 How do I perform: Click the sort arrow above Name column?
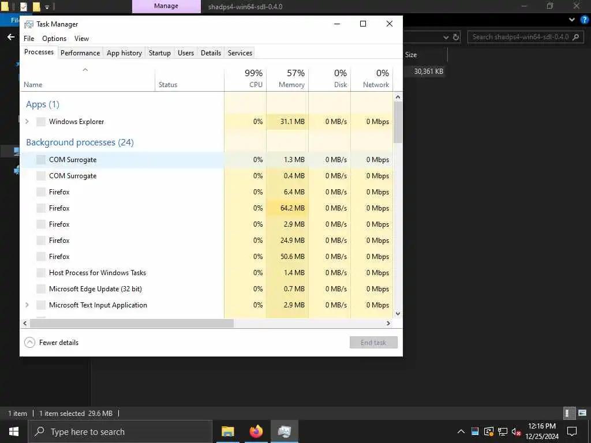(x=85, y=70)
